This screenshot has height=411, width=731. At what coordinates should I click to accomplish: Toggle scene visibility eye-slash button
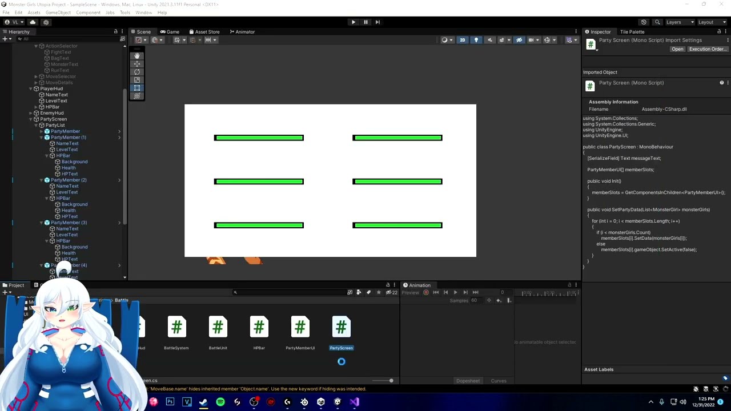coord(519,40)
